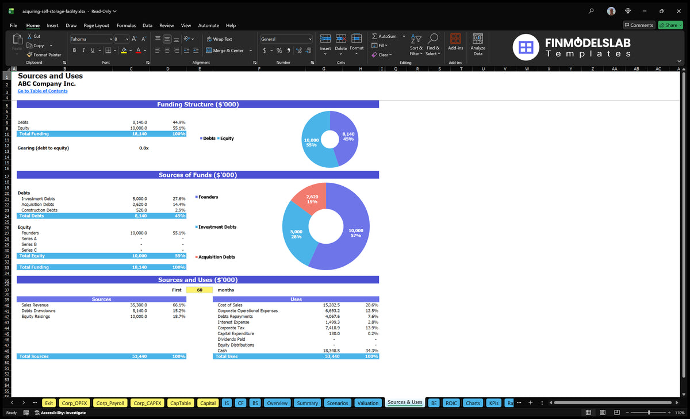The width and height of the screenshot is (690, 419).
Task: Toggle Bold formatting
Action: [74, 51]
